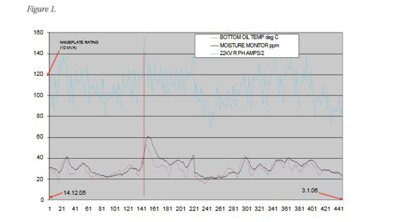The width and height of the screenshot is (396, 222).
Task: Click the red vertical marker line
Action: pos(144,123)
